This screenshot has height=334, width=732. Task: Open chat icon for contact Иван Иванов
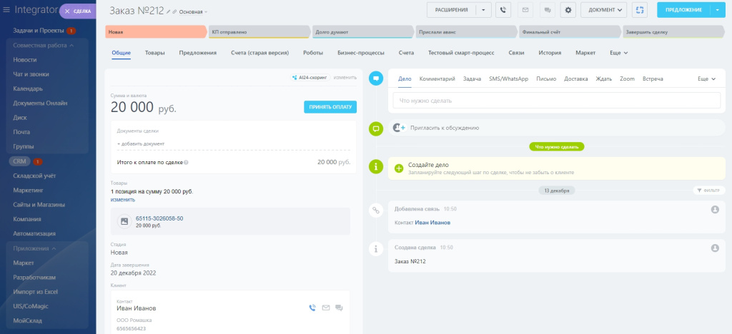click(x=339, y=308)
